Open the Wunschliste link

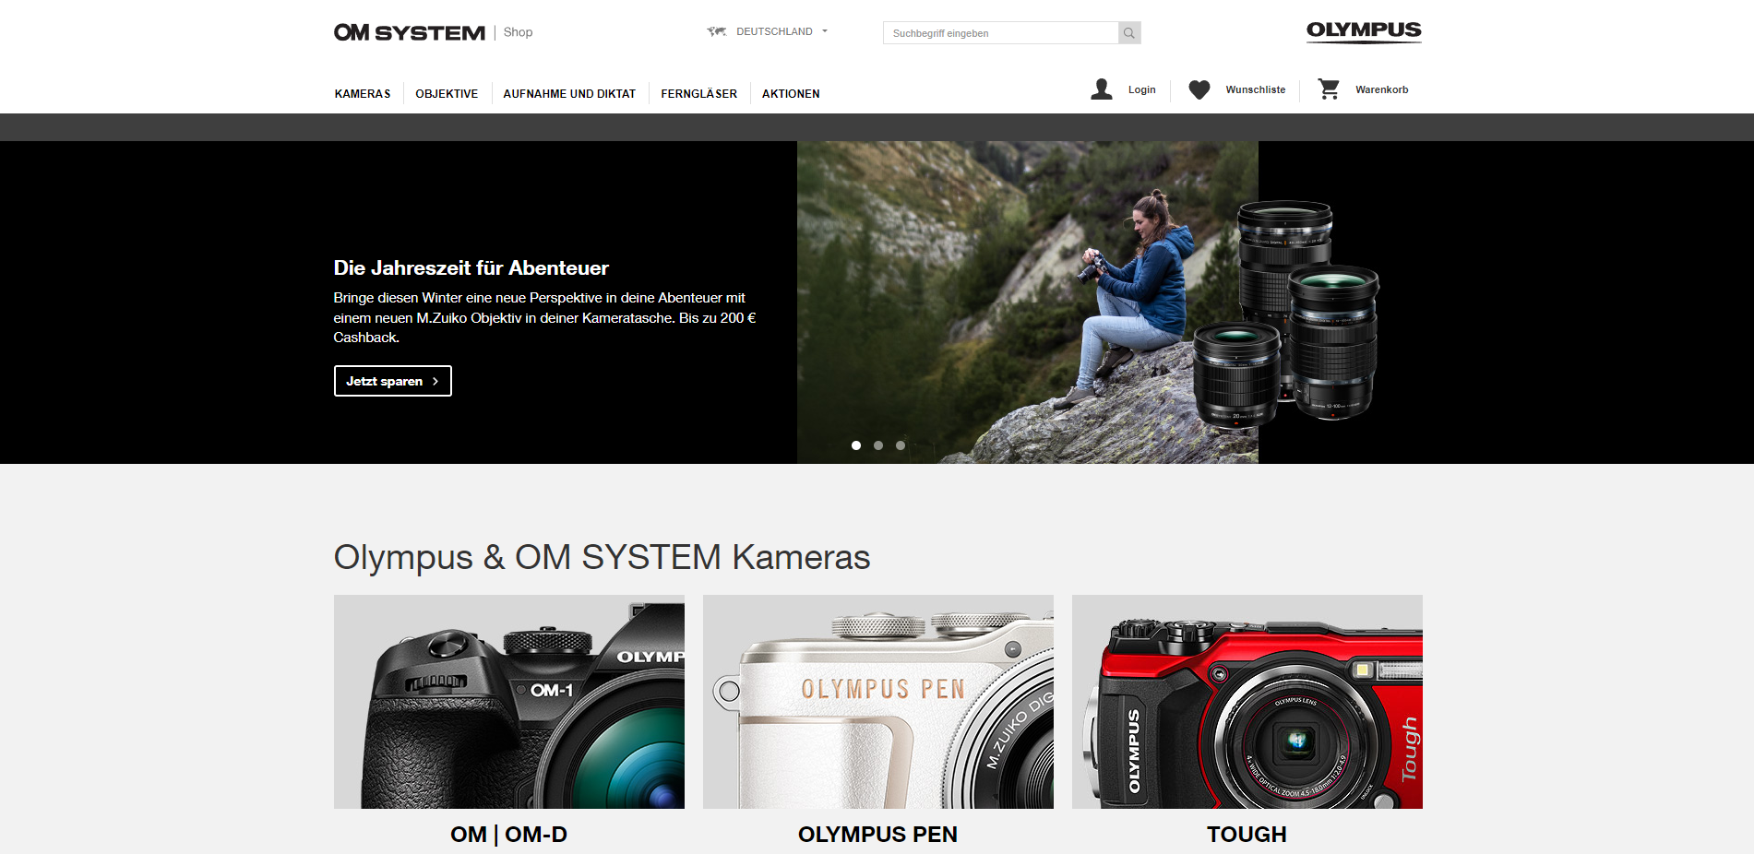(1256, 89)
